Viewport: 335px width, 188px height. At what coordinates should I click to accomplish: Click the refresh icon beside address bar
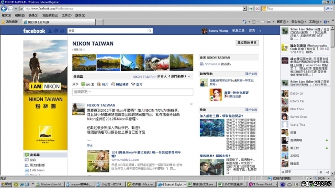(251, 8)
